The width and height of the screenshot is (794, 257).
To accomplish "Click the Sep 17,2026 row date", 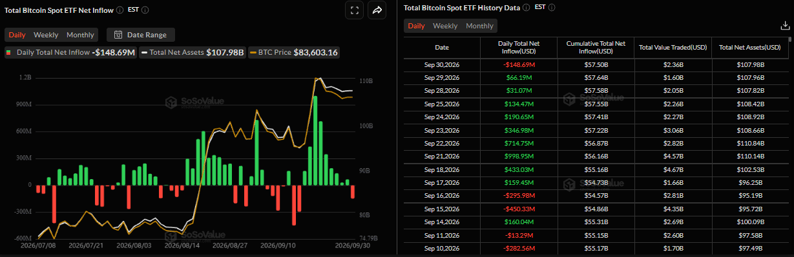I will coord(442,183).
